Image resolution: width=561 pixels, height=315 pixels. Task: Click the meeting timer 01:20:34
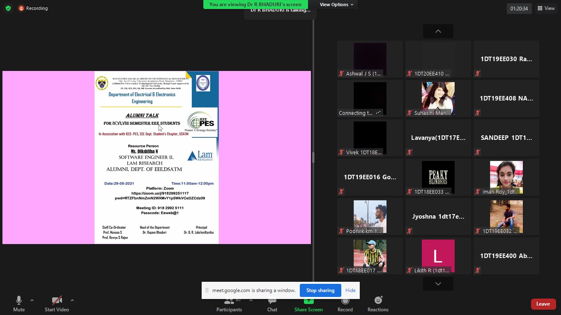519,8
